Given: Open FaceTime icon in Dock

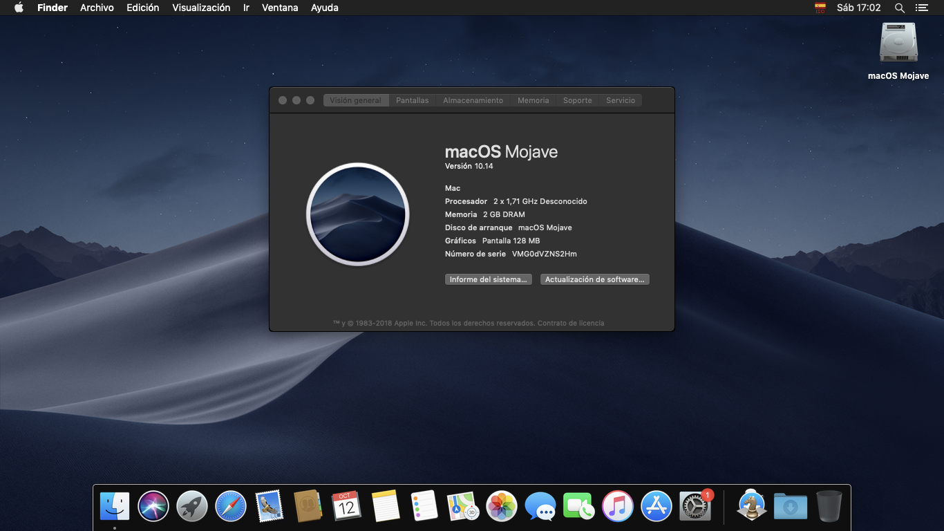Looking at the screenshot, I should point(579,506).
